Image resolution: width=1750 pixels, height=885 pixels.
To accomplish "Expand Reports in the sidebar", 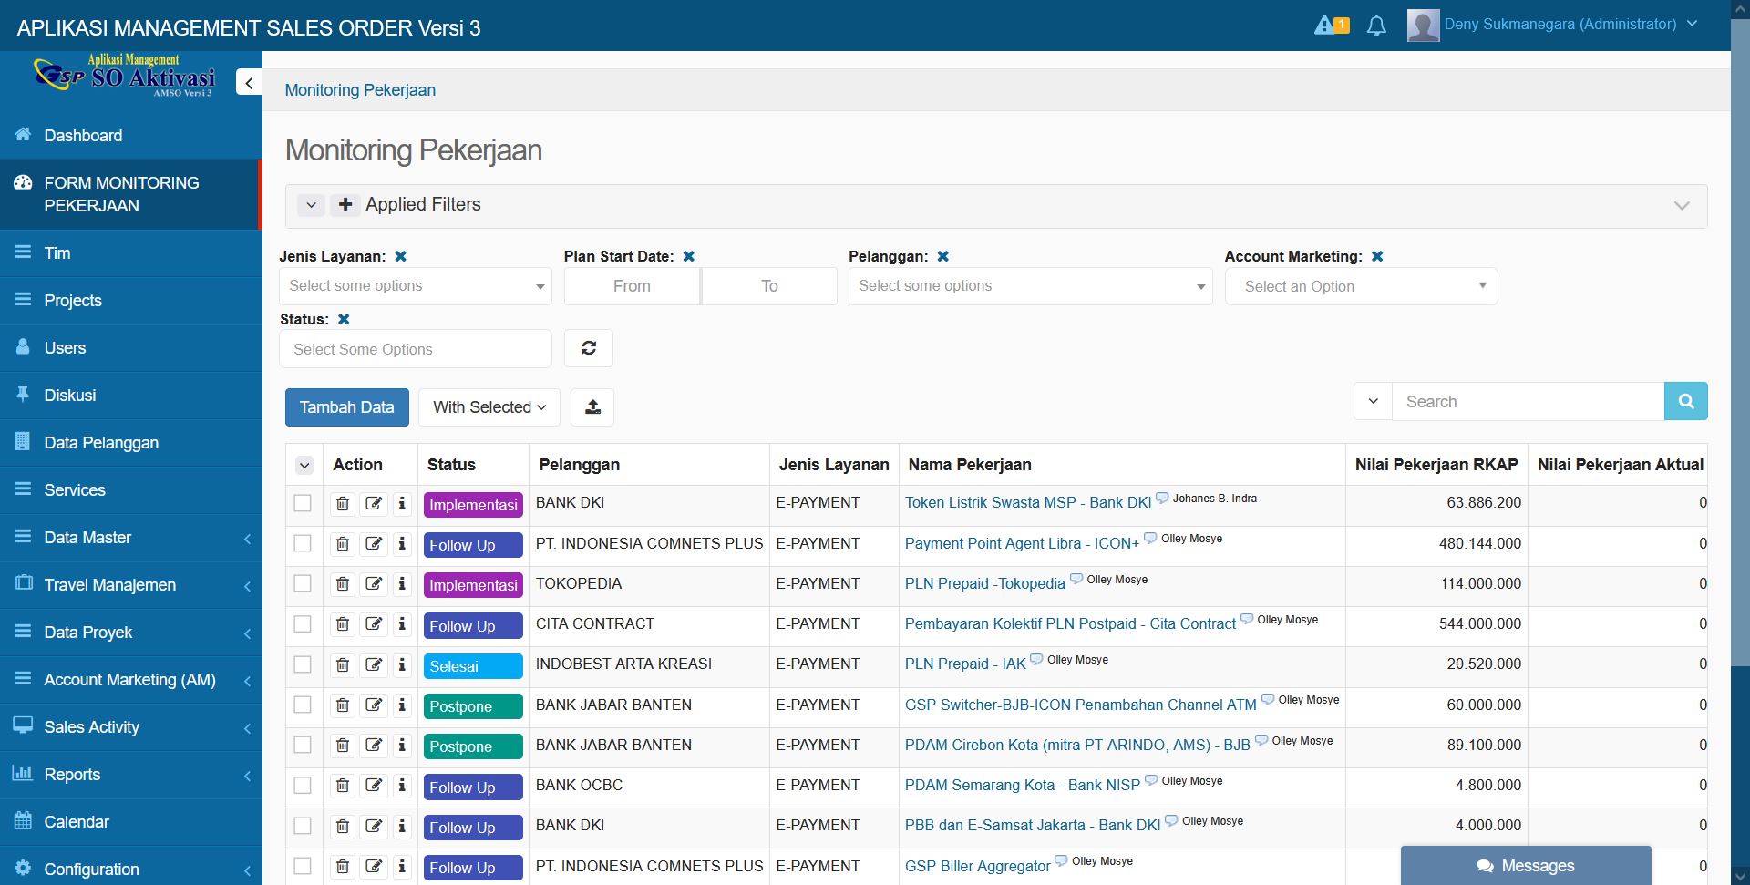I will coord(131,775).
